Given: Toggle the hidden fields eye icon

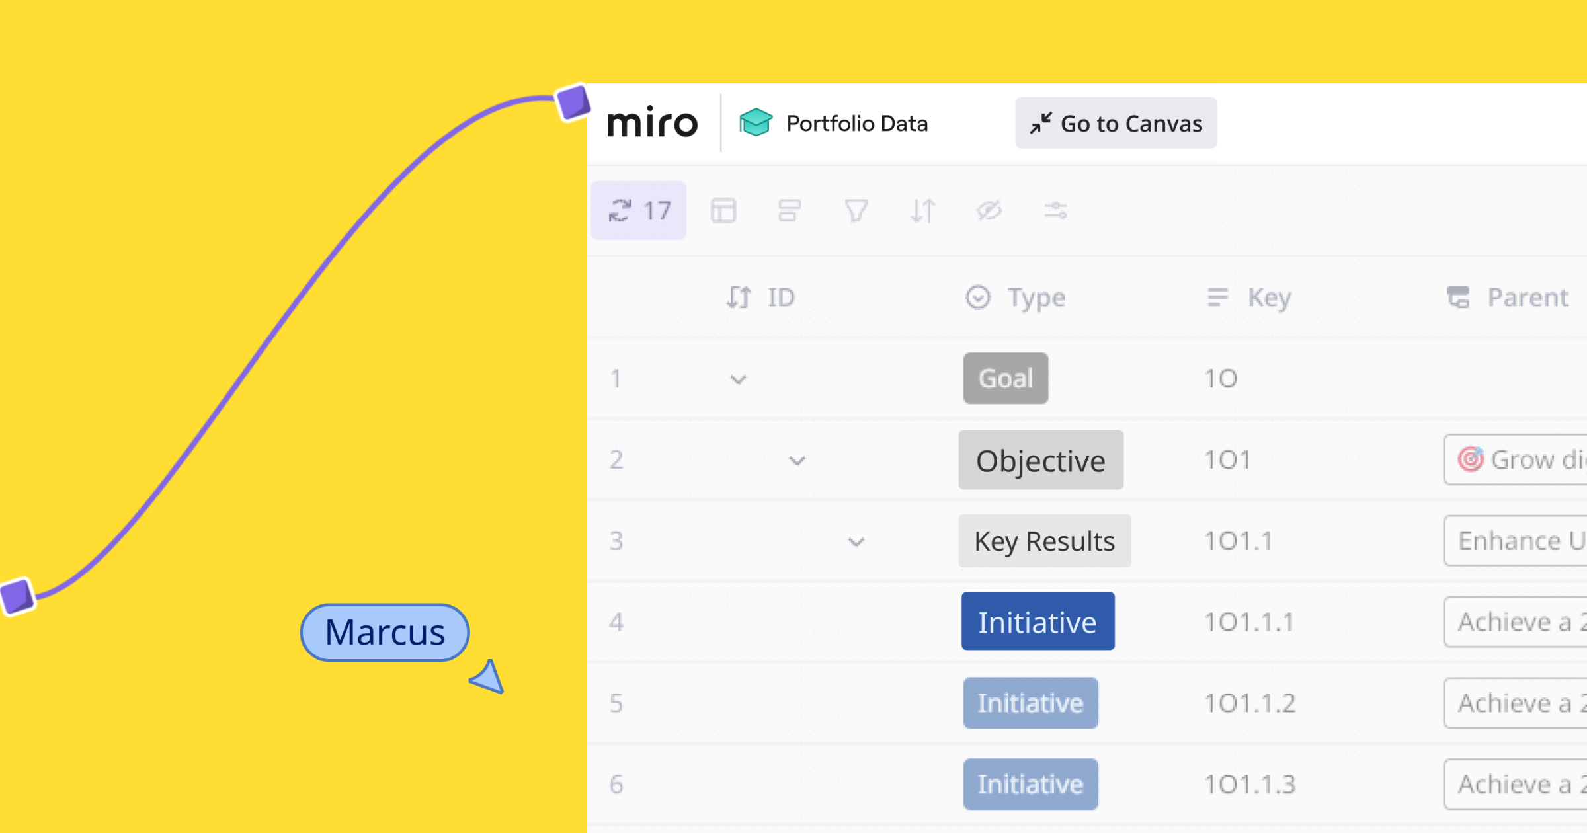Looking at the screenshot, I should coord(989,211).
